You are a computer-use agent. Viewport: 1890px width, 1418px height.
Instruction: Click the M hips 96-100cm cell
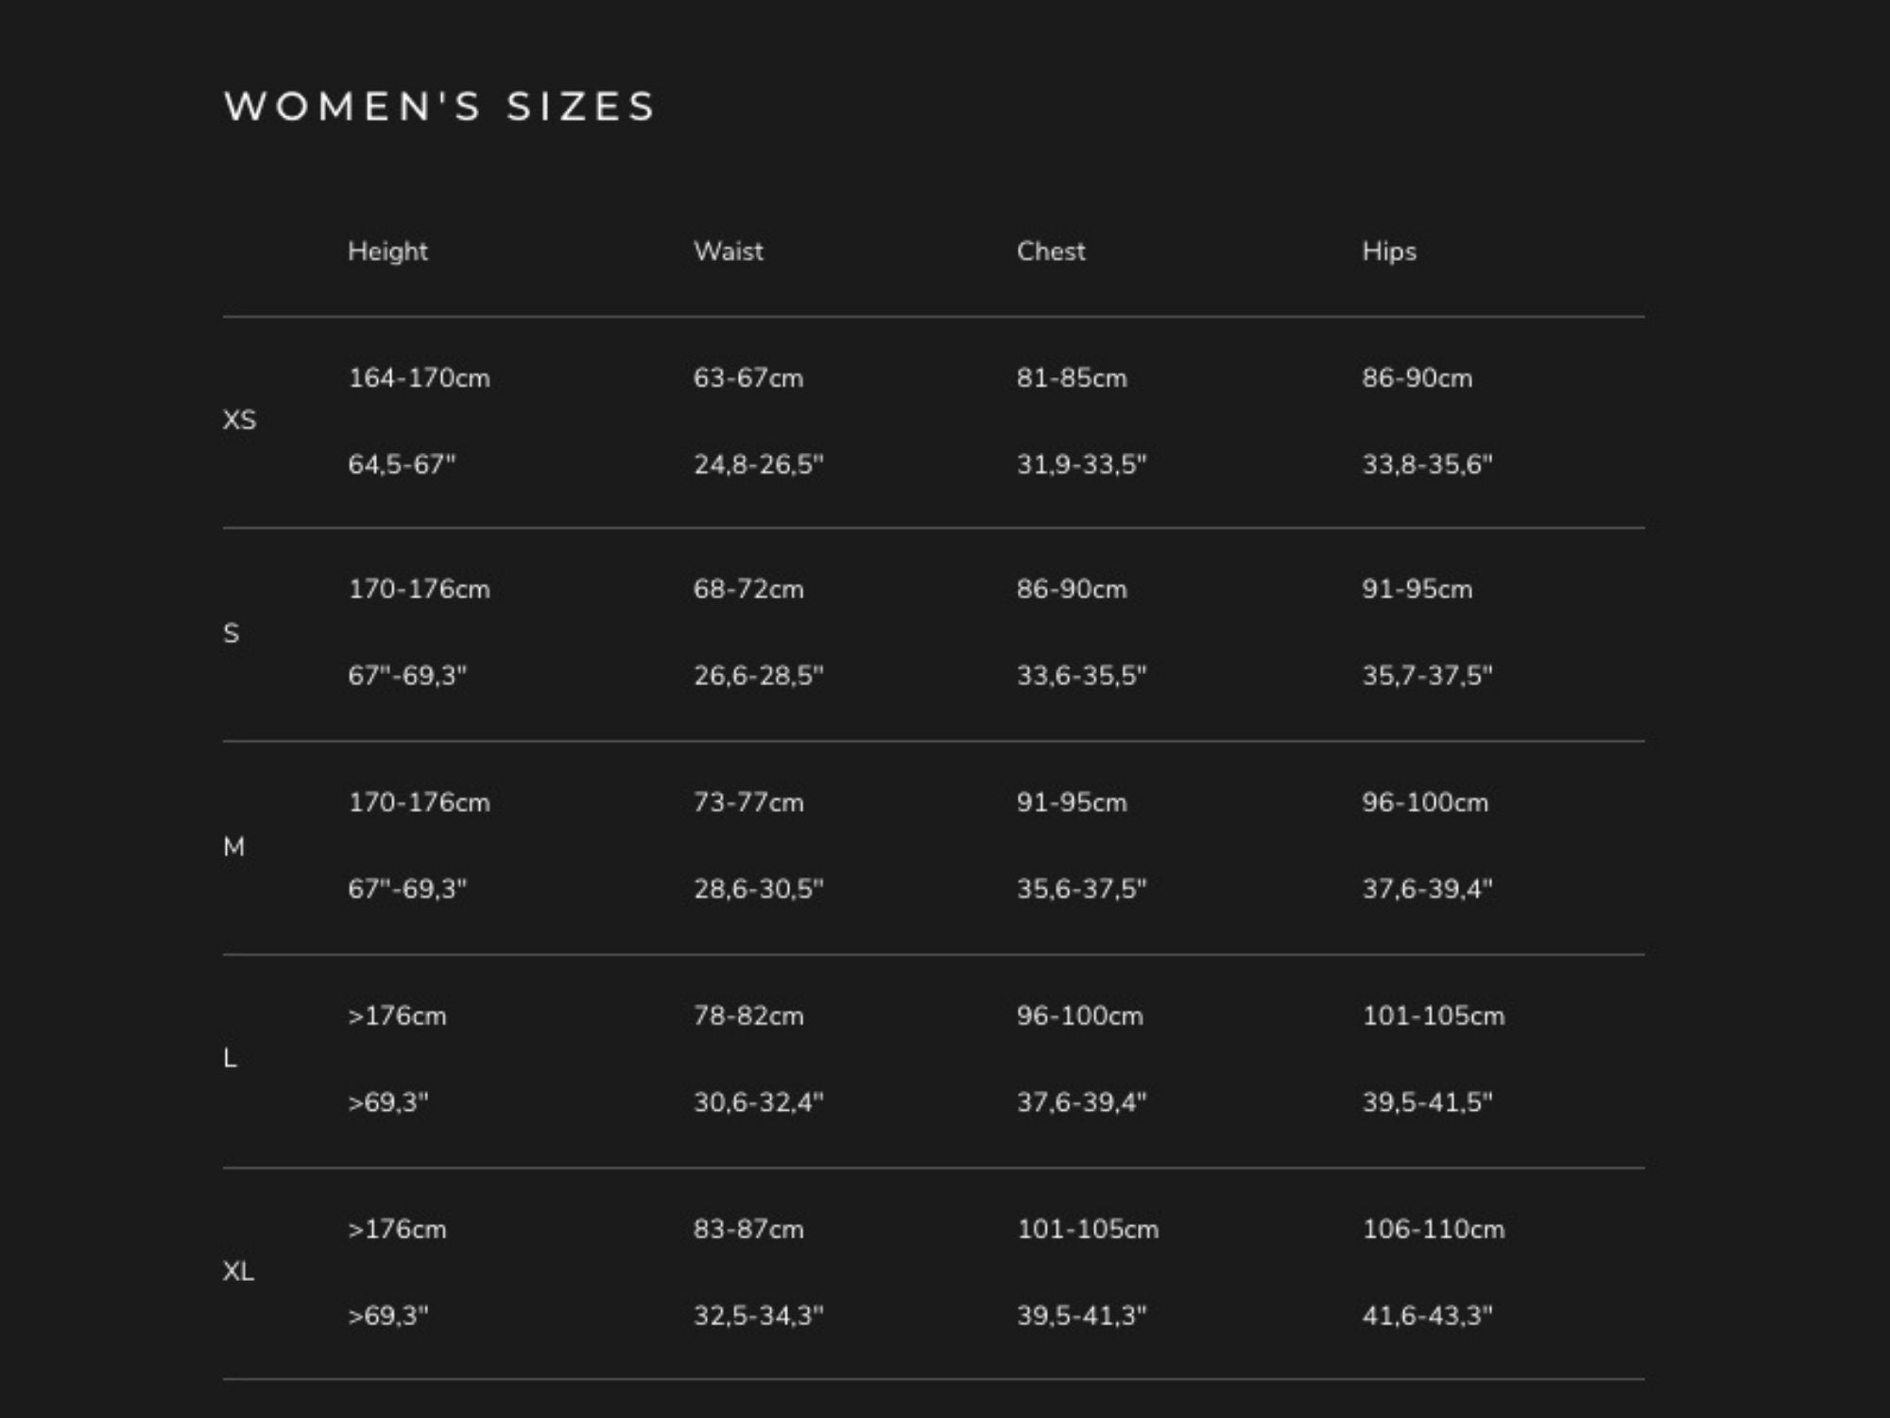pos(1425,803)
